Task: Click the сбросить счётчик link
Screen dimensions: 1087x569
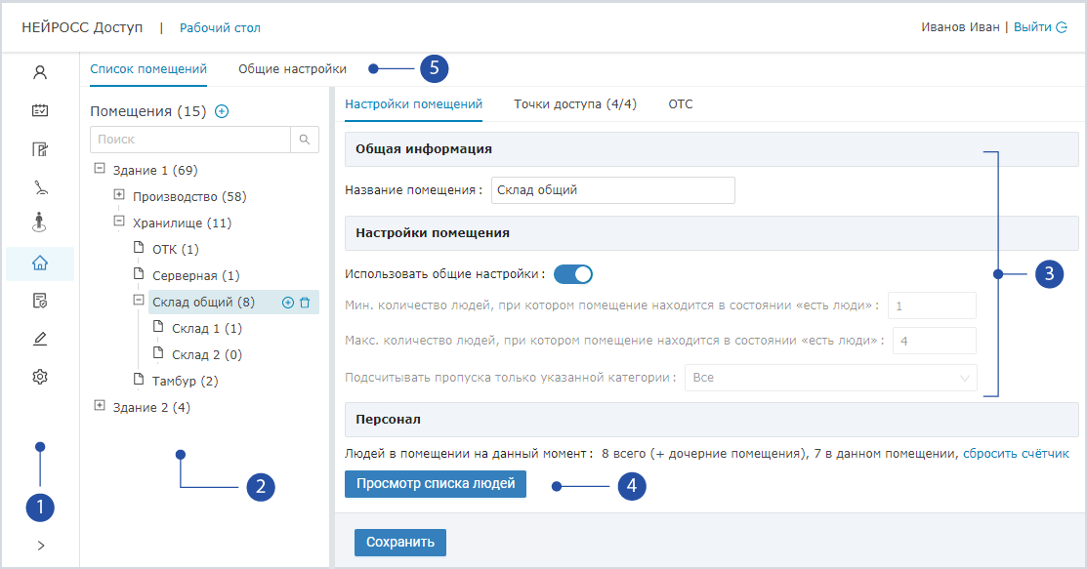Action: click(x=1016, y=453)
